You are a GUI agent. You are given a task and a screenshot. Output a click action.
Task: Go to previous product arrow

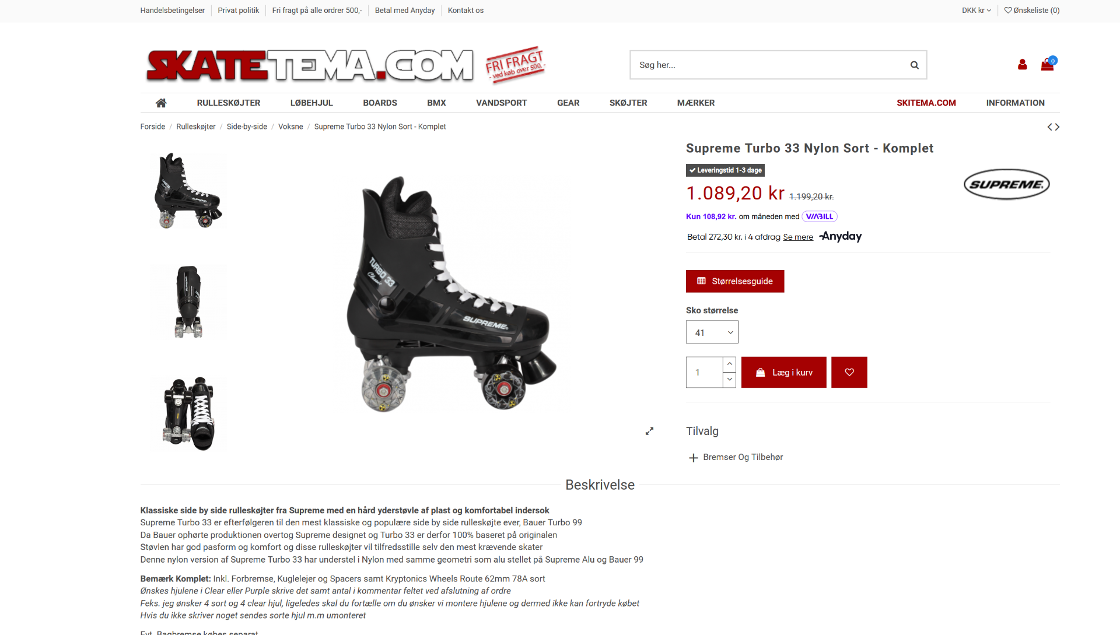pyautogui.click(x=1050, y=127)
